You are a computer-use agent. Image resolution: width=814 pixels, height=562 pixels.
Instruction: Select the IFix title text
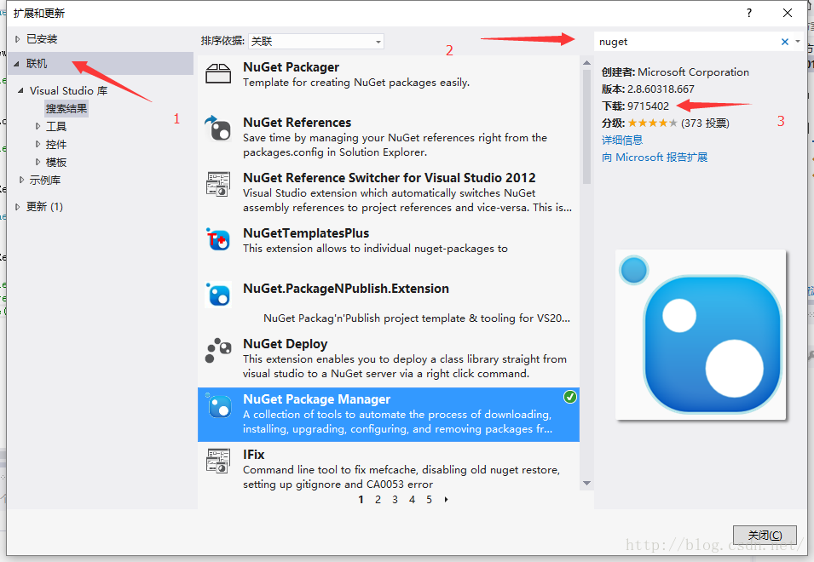pyautogui.click(x=254, y=455)
